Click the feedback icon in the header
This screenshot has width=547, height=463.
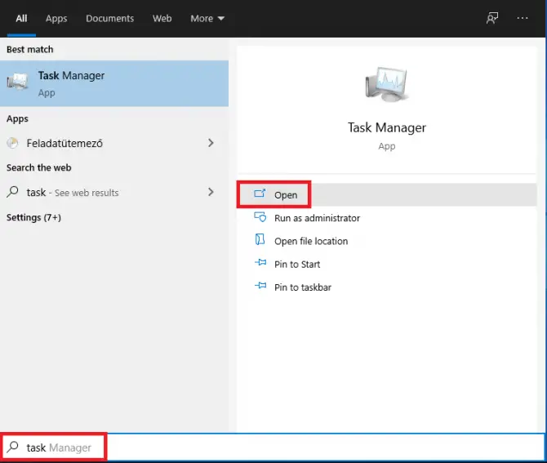492,18
